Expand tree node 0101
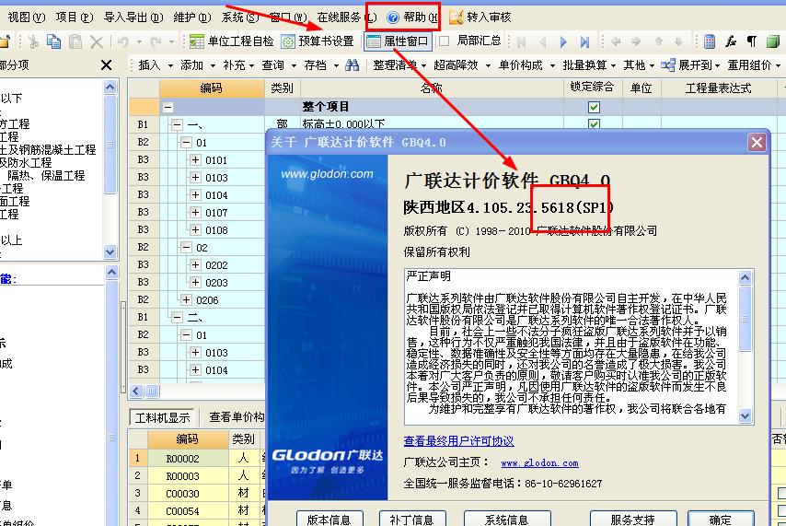786x526 pixels. [x=195, y=160]
